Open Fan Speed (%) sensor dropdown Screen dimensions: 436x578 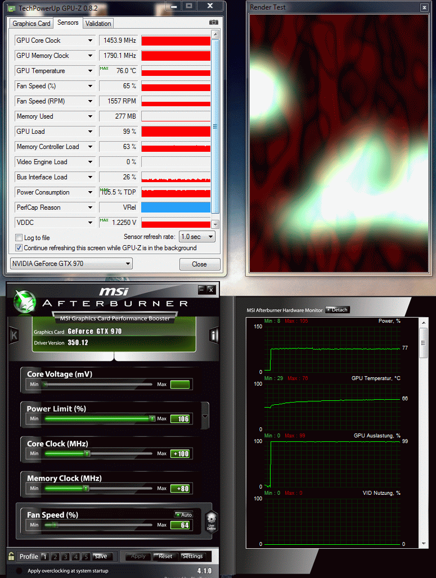click(90, 86)
